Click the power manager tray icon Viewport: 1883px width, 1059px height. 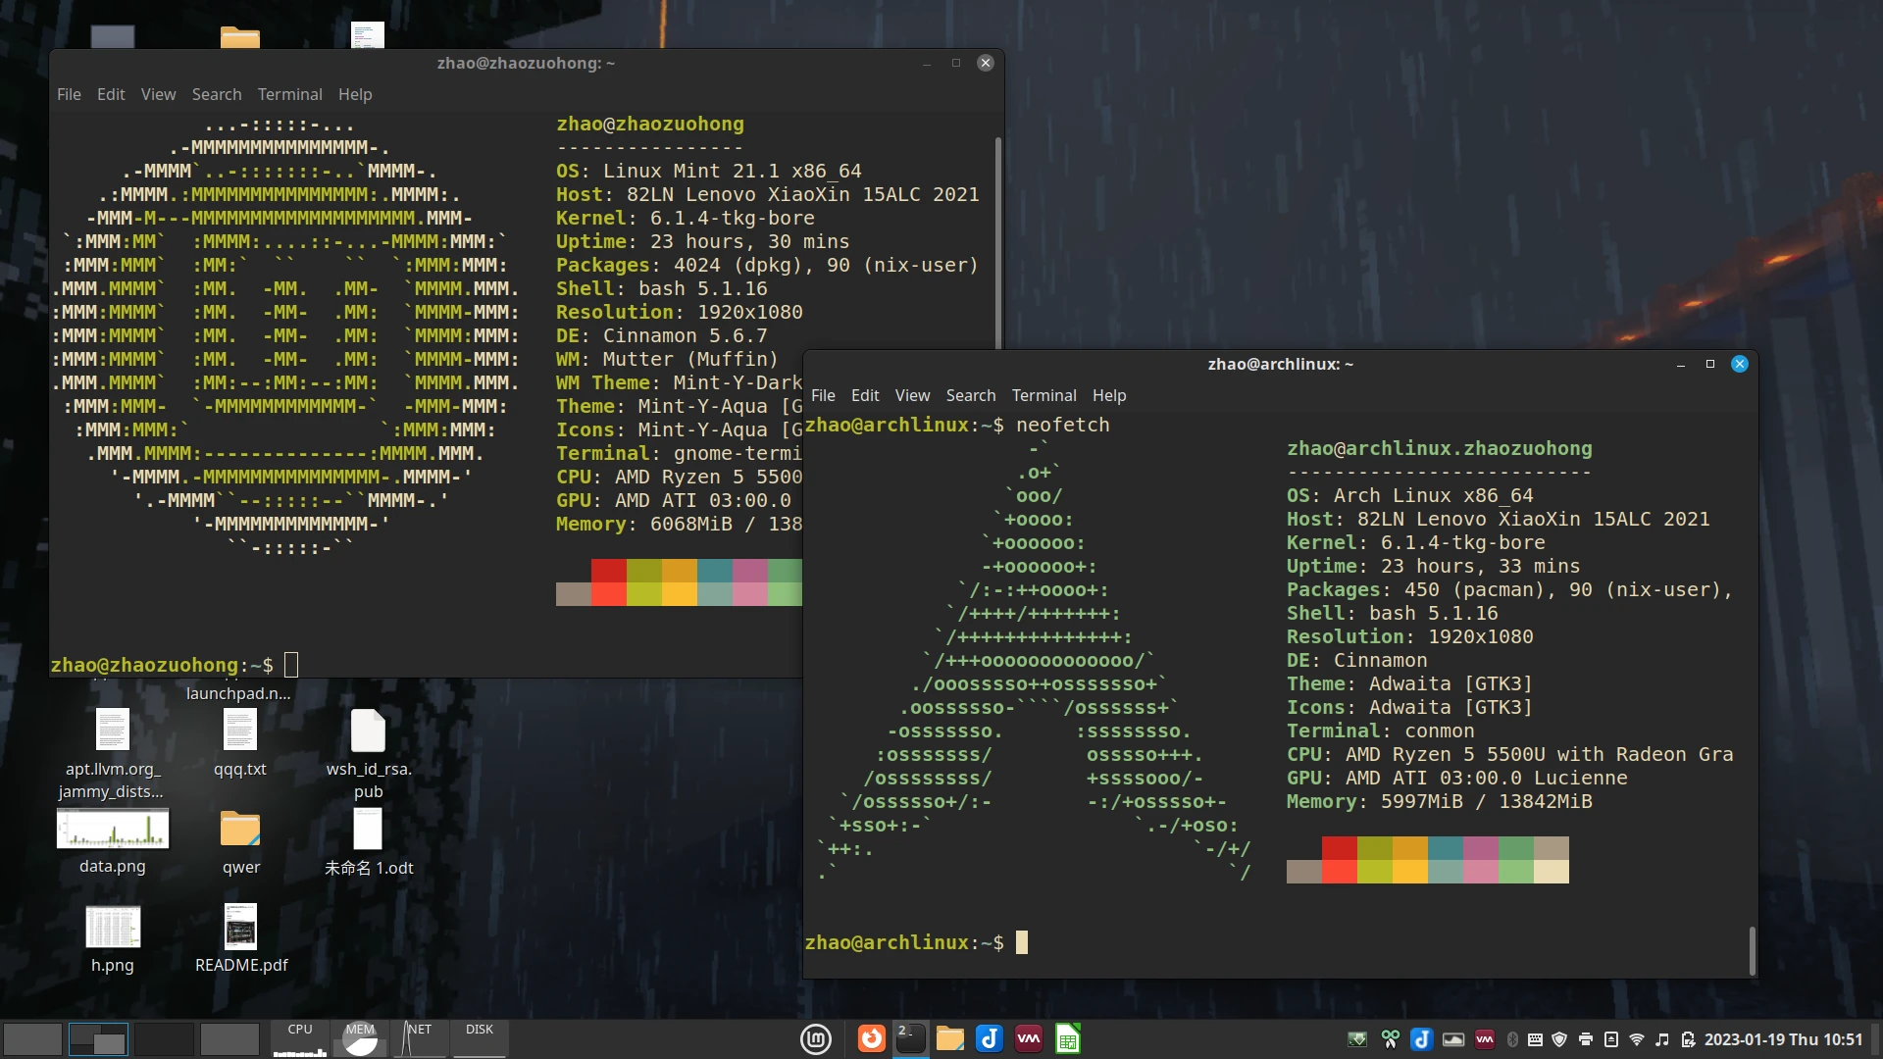point(1688,1039)
